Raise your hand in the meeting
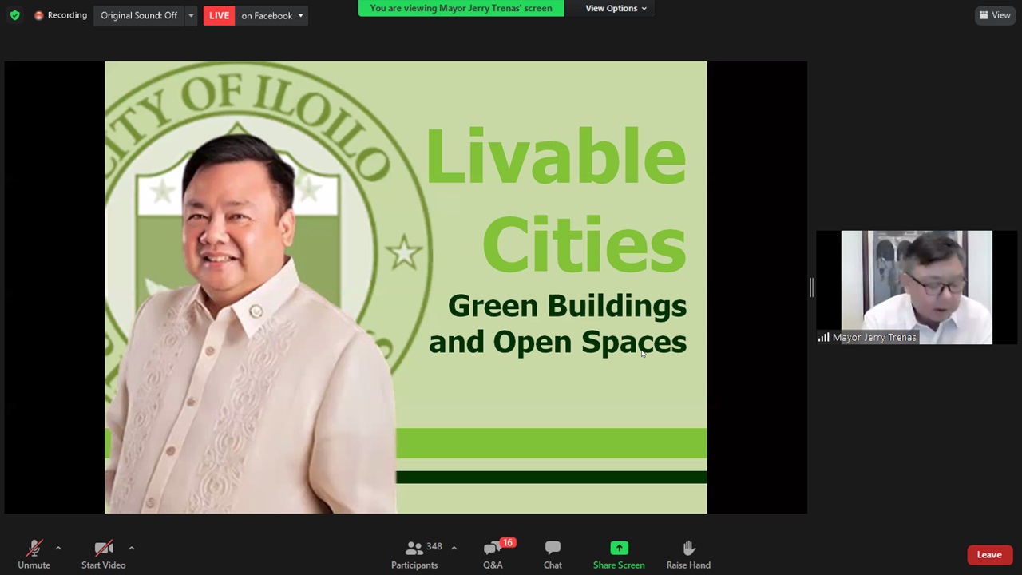Screen dimensions: 1022x575 pos(688,554)
